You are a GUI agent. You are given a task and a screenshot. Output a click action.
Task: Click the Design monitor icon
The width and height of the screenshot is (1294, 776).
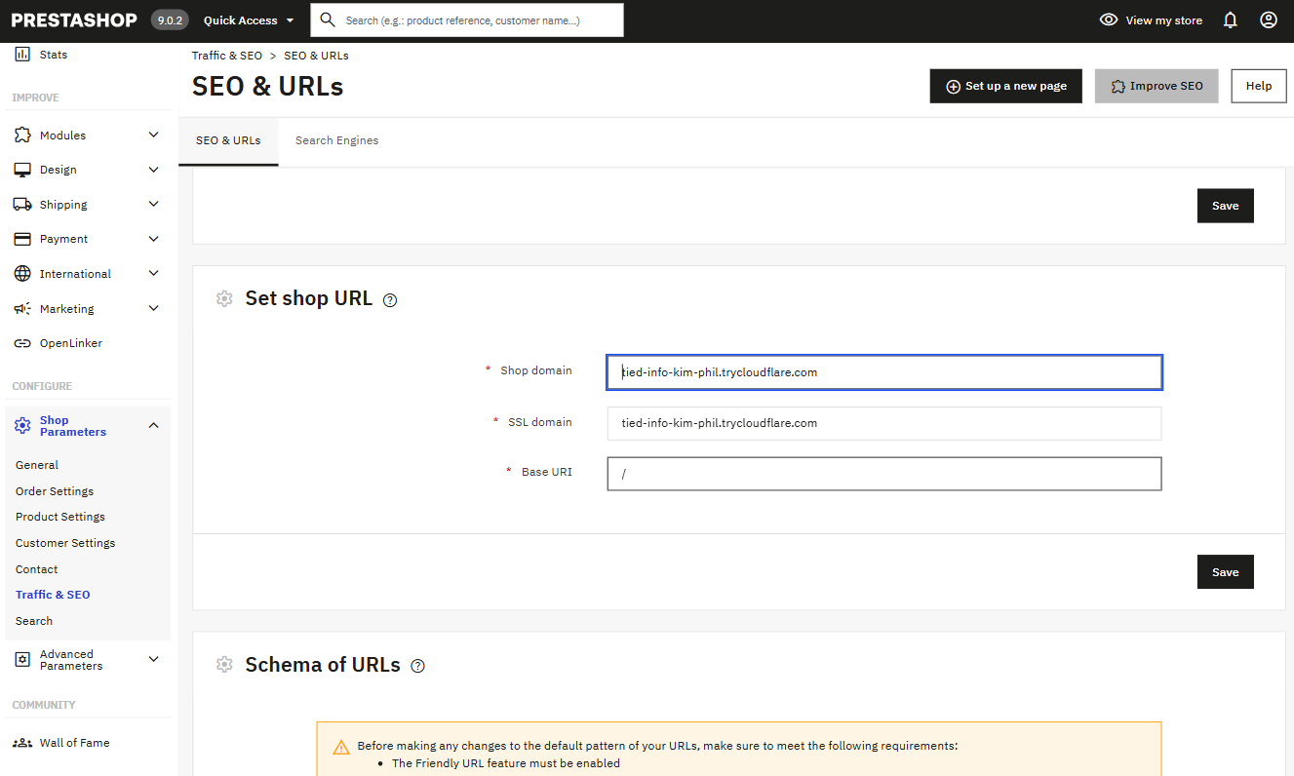[x=21, y=170]
